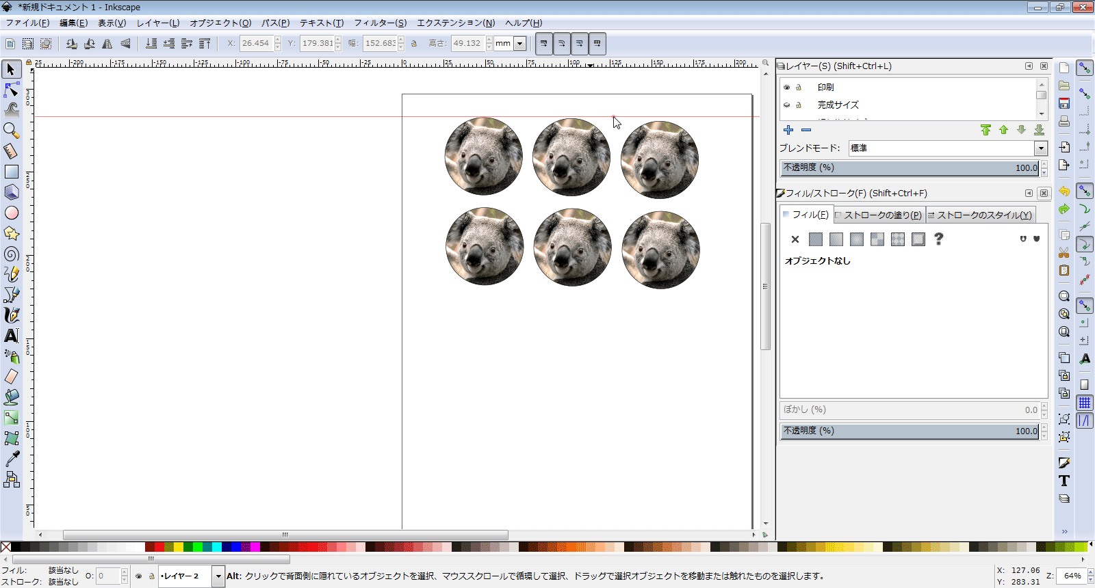
Task: Toggle current layer visibility in status bar
Action: [x=138, y=576]
